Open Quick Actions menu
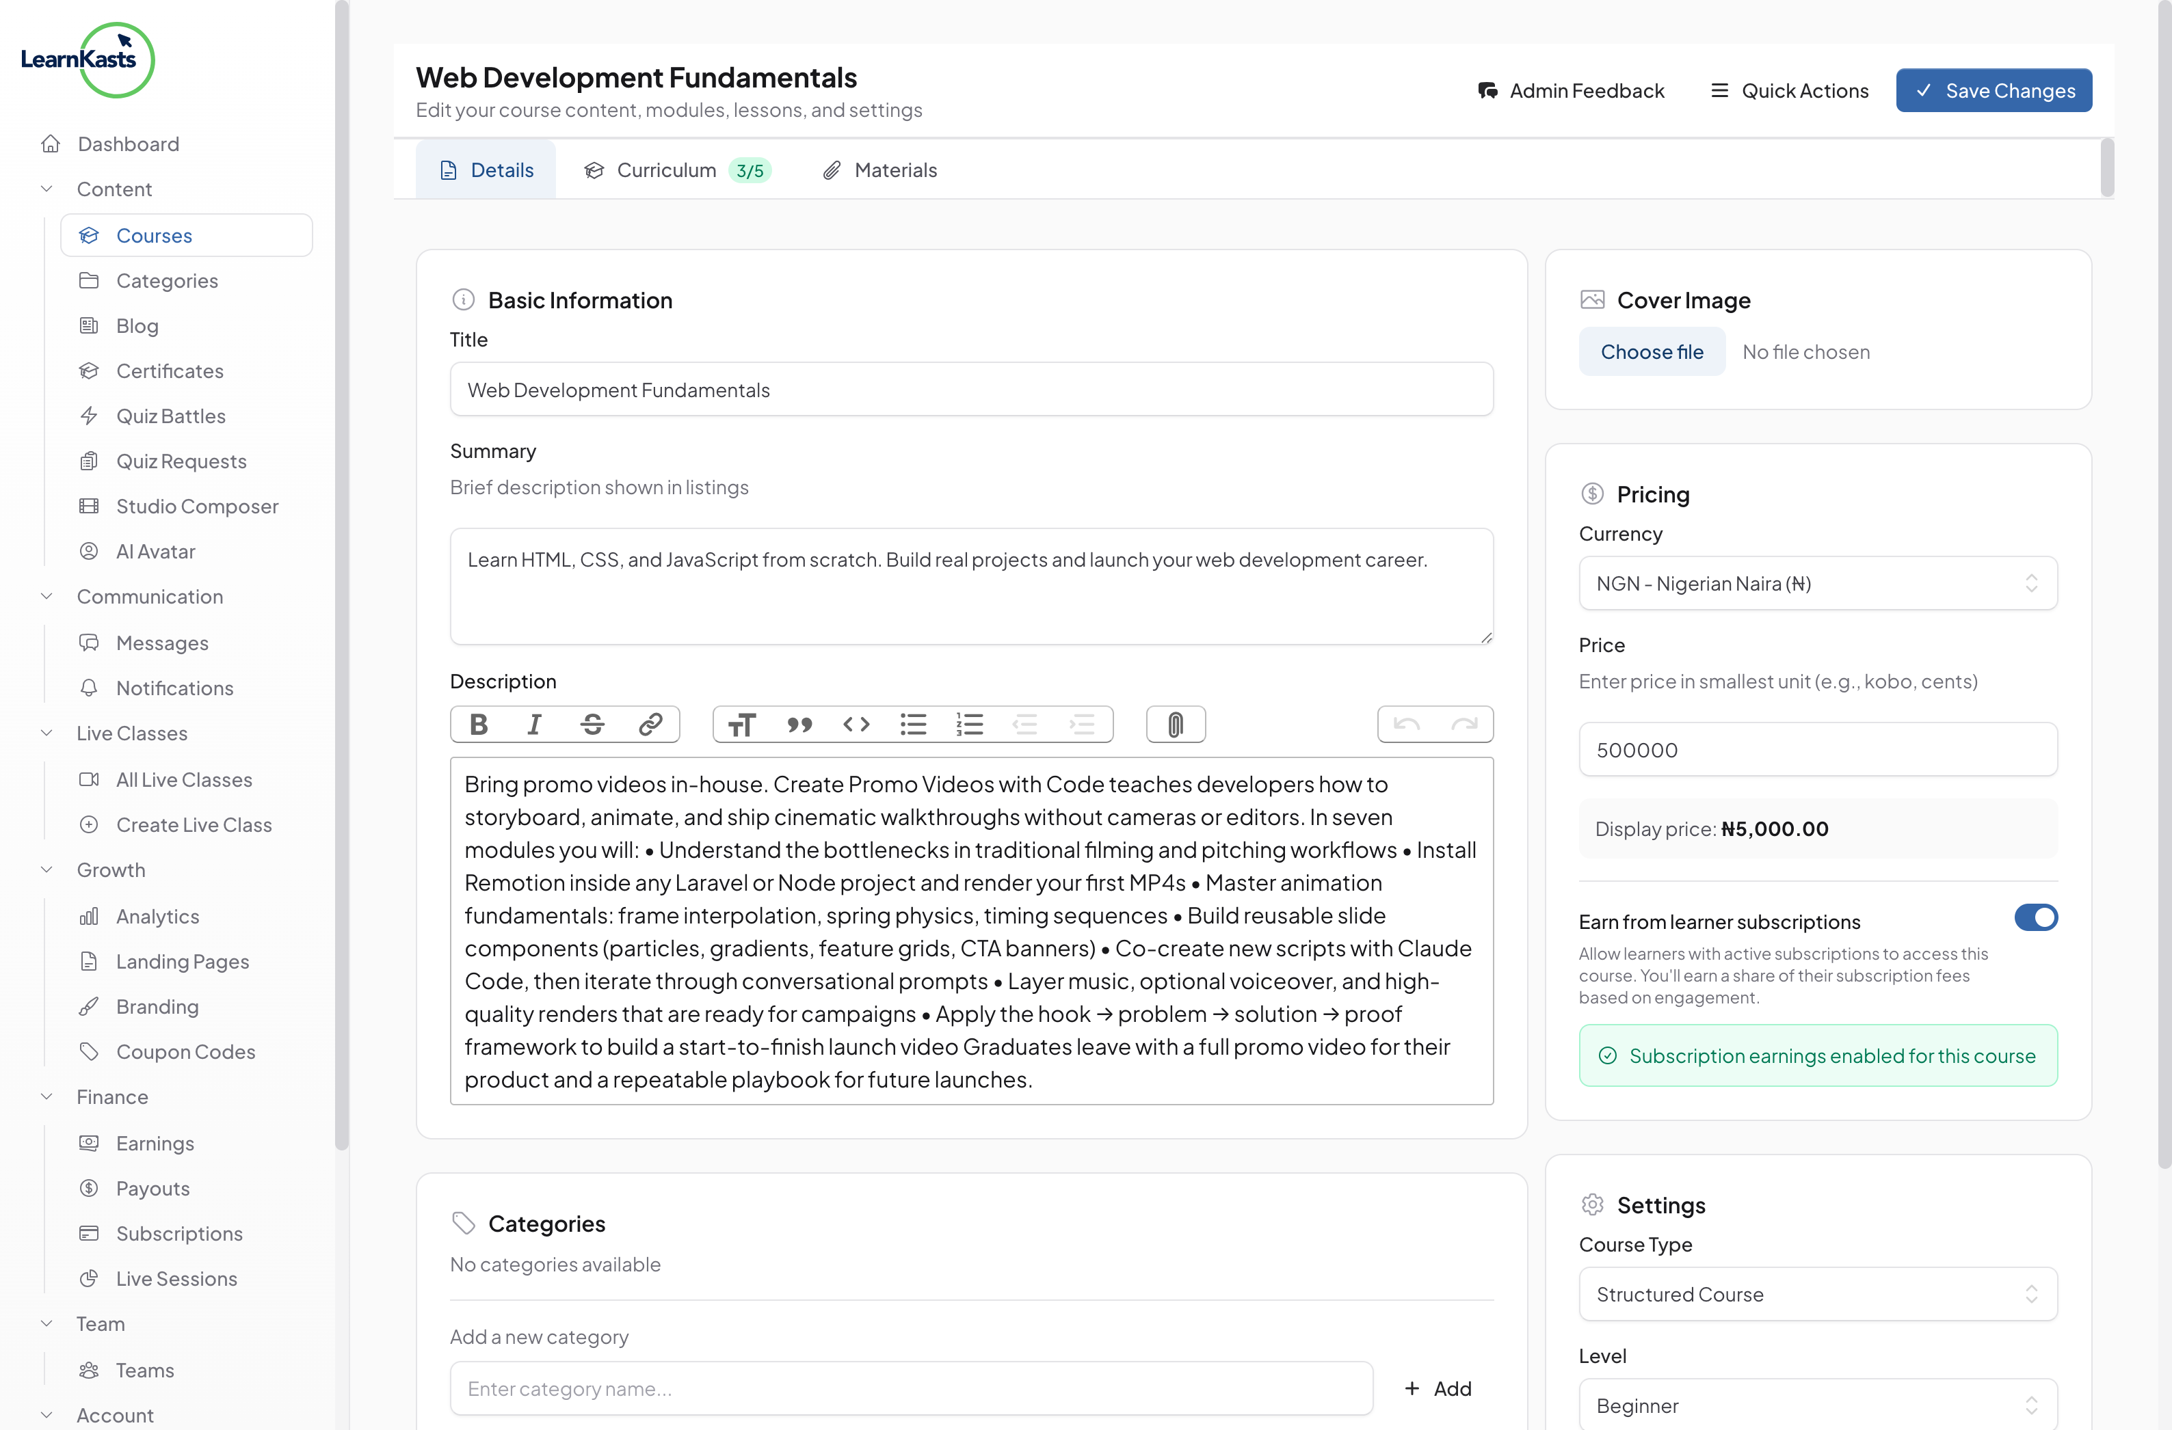This screenshot has height=1430, width=2172. coord(1789,90)
